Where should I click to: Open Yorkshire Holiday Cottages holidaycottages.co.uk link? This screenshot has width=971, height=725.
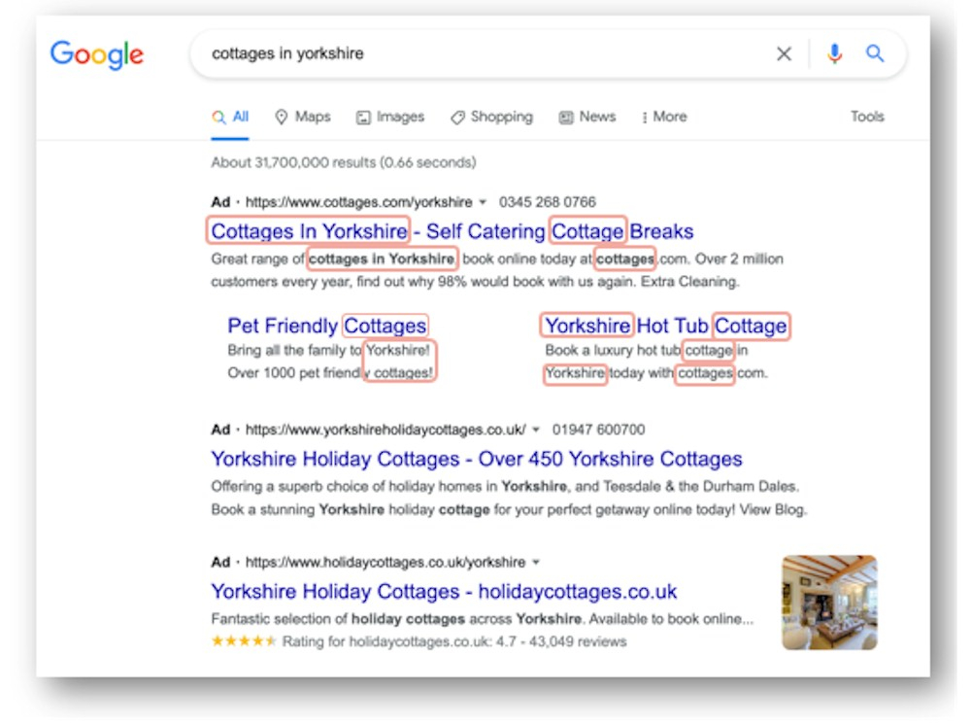pyautogui.click(x=444, y=591)
